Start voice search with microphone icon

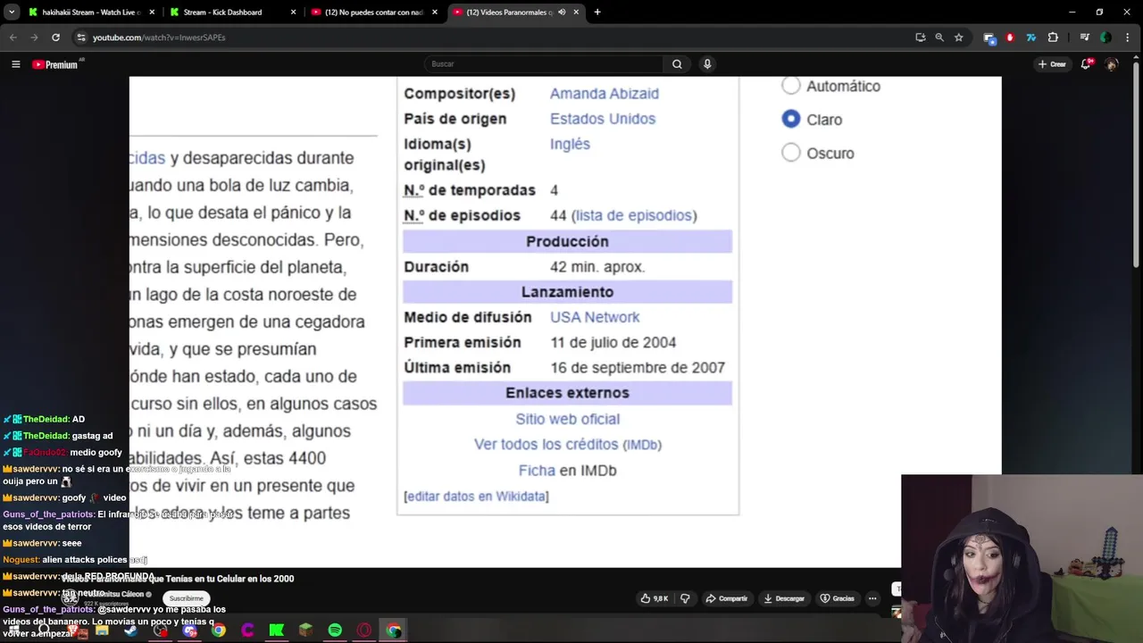(707, 64)
